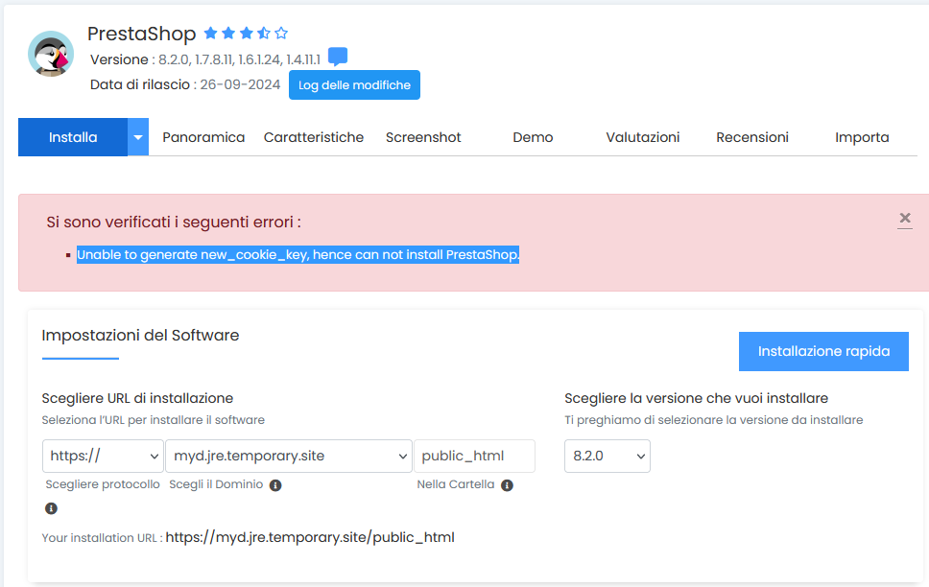Click the star rating next to PrestaShop
The image size is (929, 587).
(246, 34)
